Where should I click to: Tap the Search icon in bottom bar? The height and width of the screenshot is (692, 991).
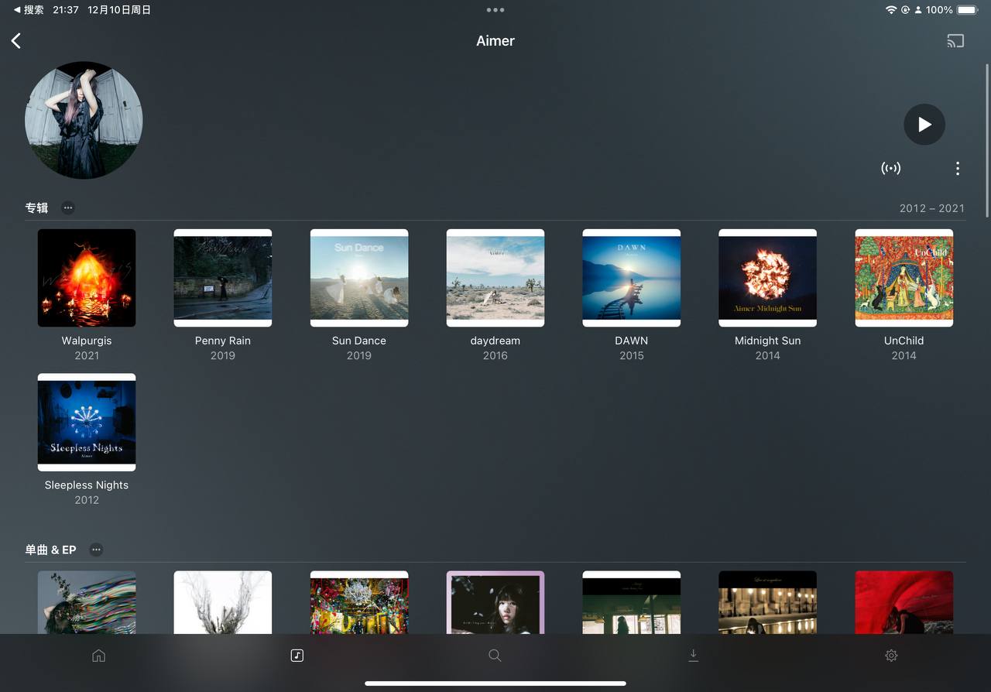(495, 655)
